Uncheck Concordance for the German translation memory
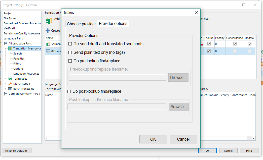 coord(235,44)
